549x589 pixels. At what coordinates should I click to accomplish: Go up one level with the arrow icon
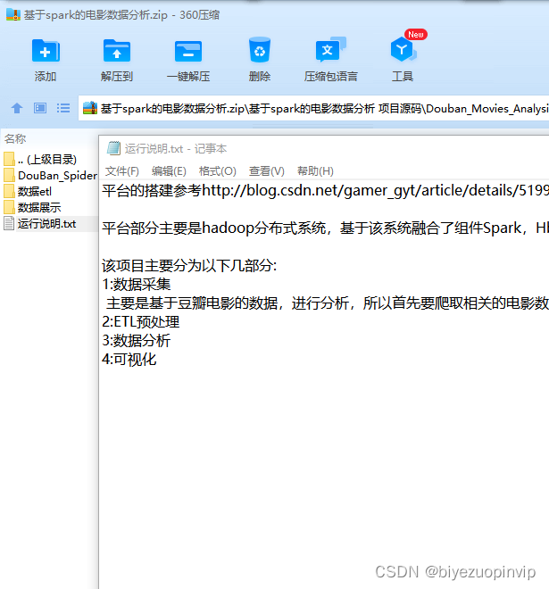pos(17,108)
